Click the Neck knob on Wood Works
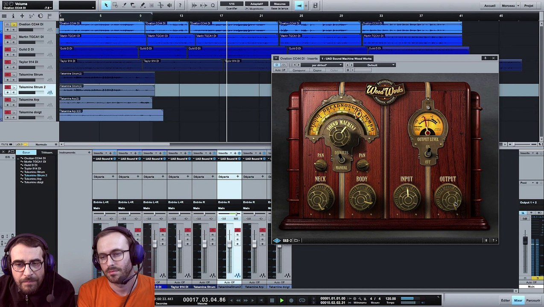 pos(320,199)
